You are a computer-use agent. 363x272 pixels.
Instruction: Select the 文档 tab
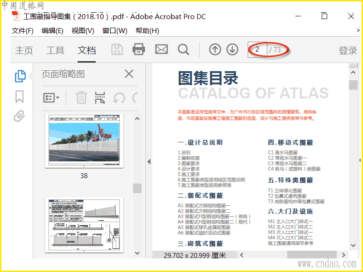point(87,50)
